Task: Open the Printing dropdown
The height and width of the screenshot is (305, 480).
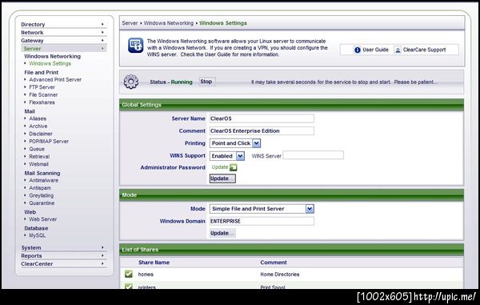Action: coord(235,143)
